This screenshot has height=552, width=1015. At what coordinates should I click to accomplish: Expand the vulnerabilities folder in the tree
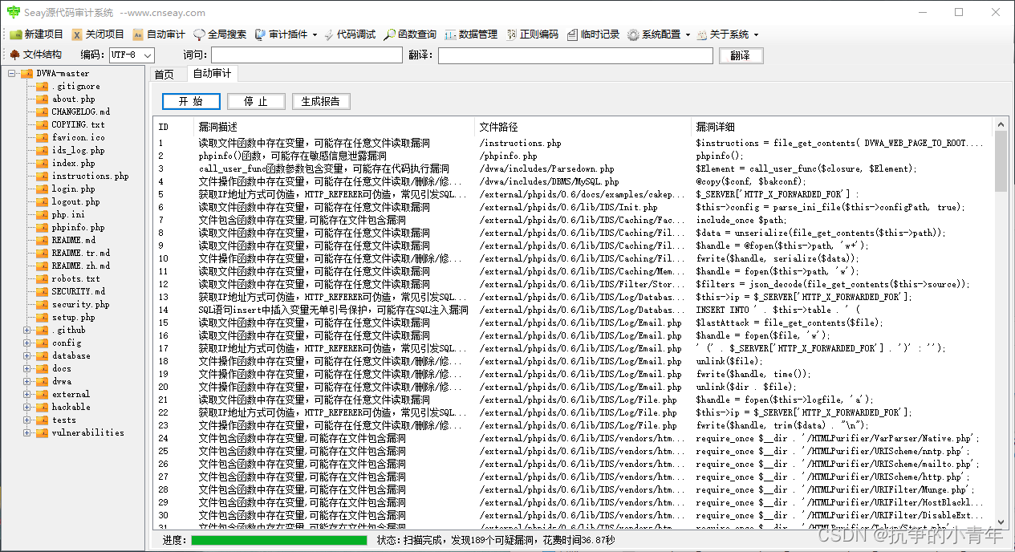pos(25,432)
